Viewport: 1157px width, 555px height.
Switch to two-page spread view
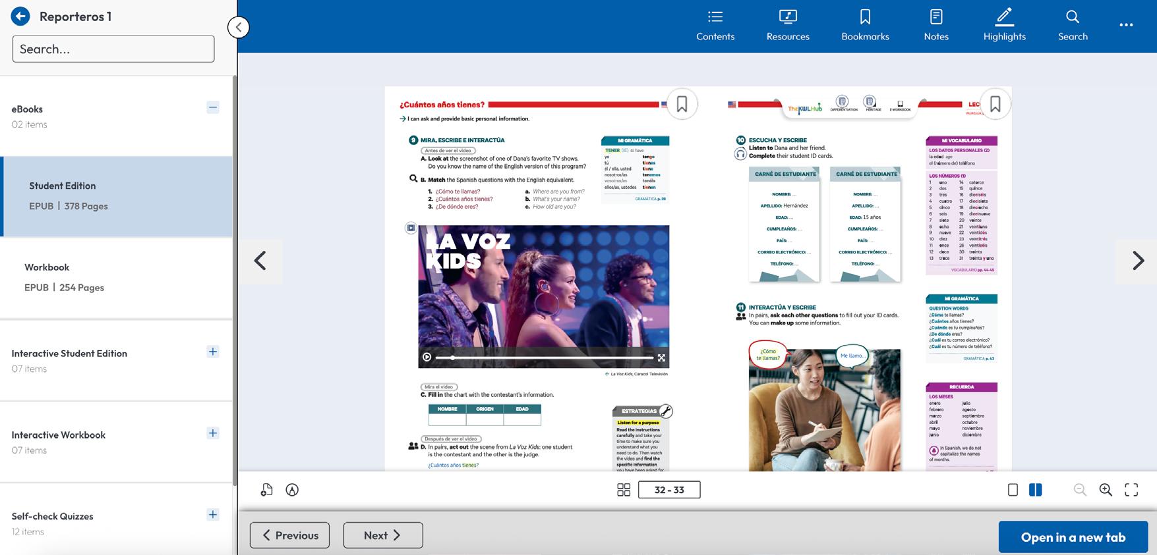(1036, 490)
